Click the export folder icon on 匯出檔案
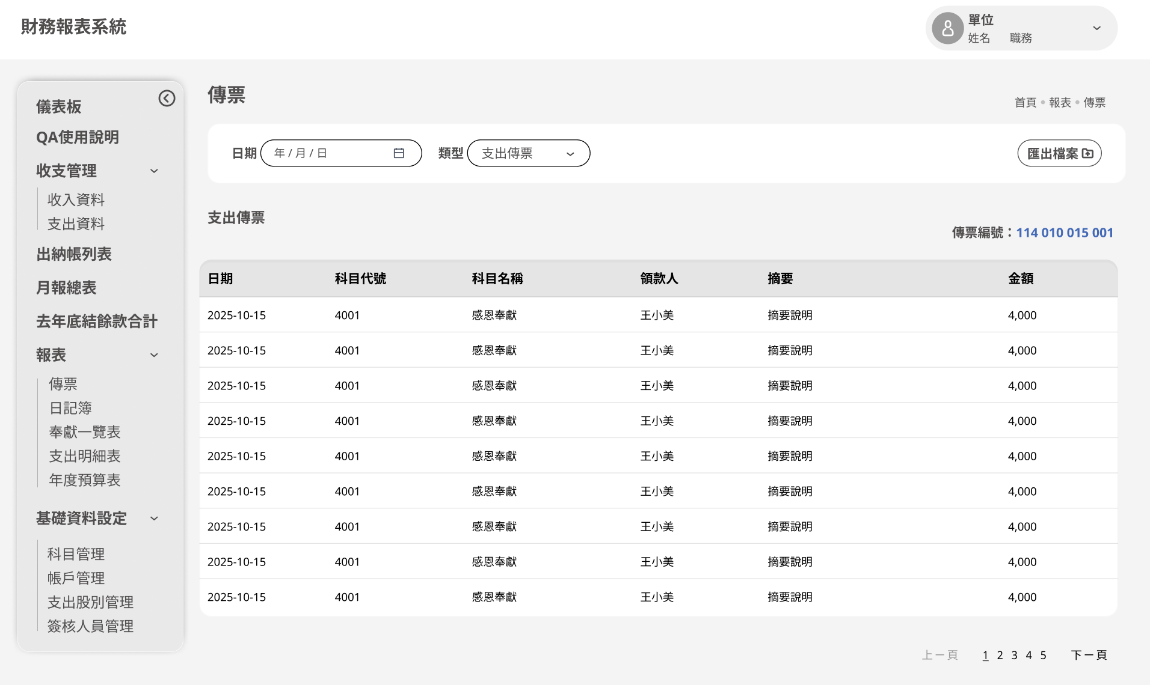Screen dimensions: 1150x685 (x=1087, y=153)
